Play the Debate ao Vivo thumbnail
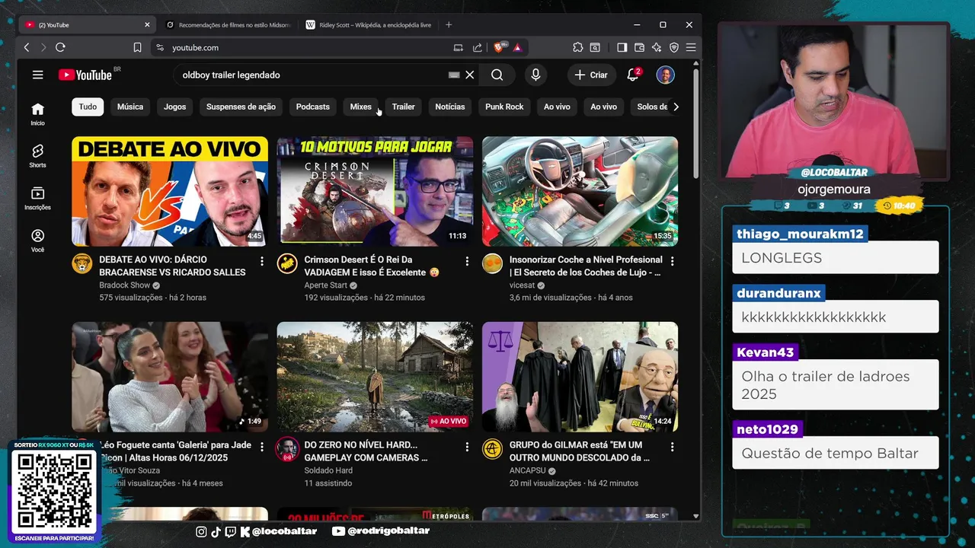 click(x=170, y=191)
